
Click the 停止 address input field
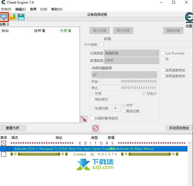tap(128, 88)
